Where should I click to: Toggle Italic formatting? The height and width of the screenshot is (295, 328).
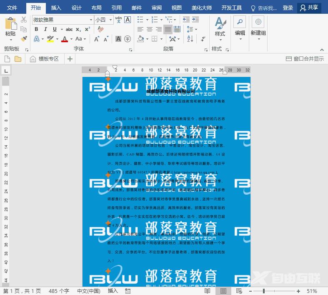point(45,29)
